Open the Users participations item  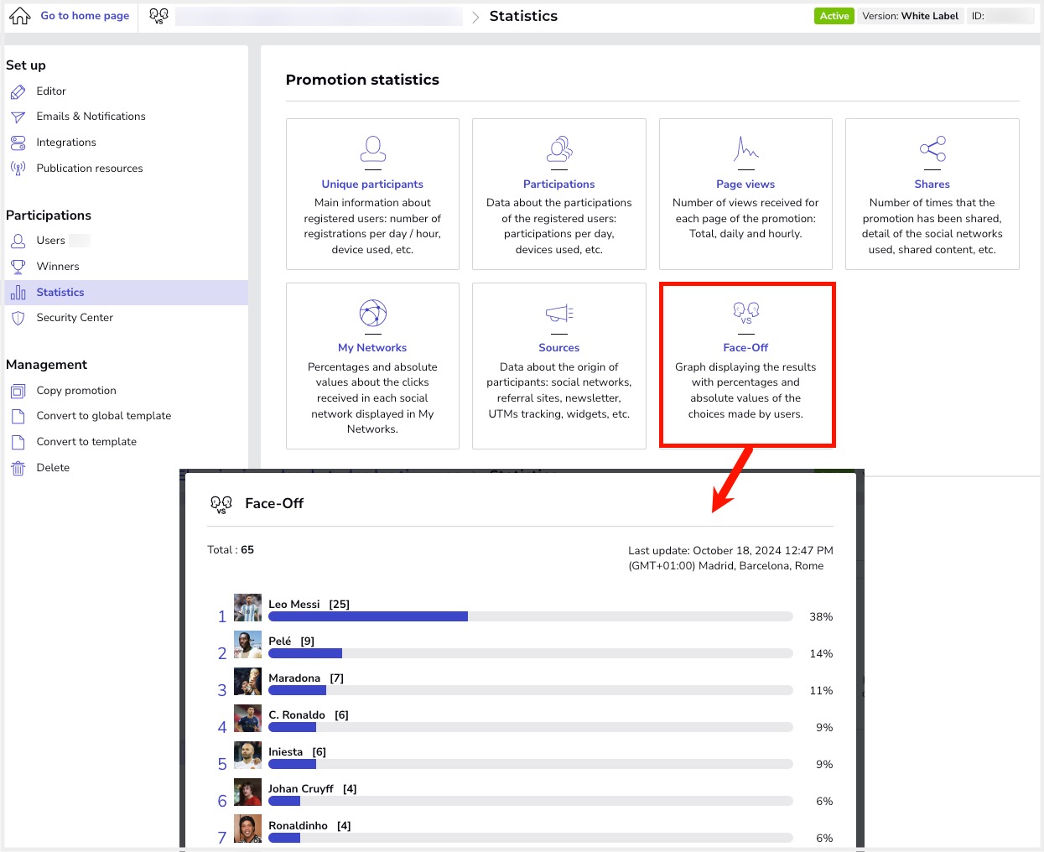pos(50,241)
